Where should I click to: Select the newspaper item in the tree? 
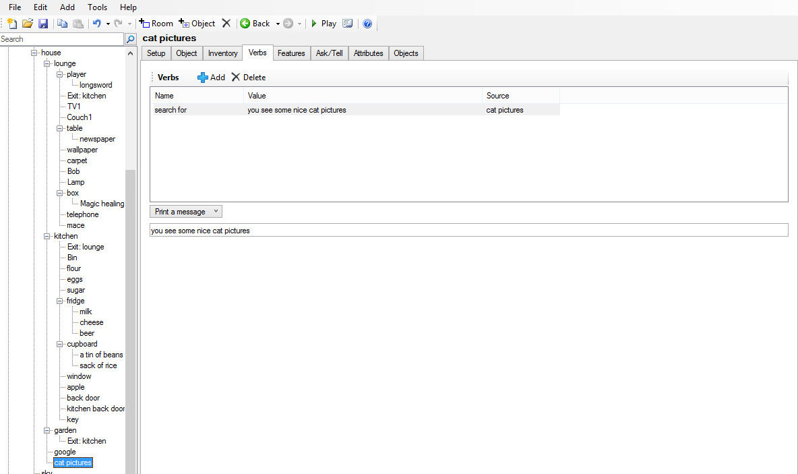coord(97,139)
